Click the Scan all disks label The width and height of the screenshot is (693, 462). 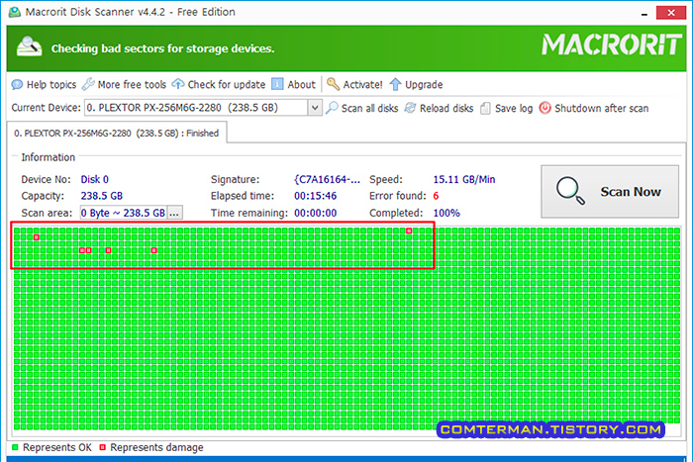click(369, 108)
